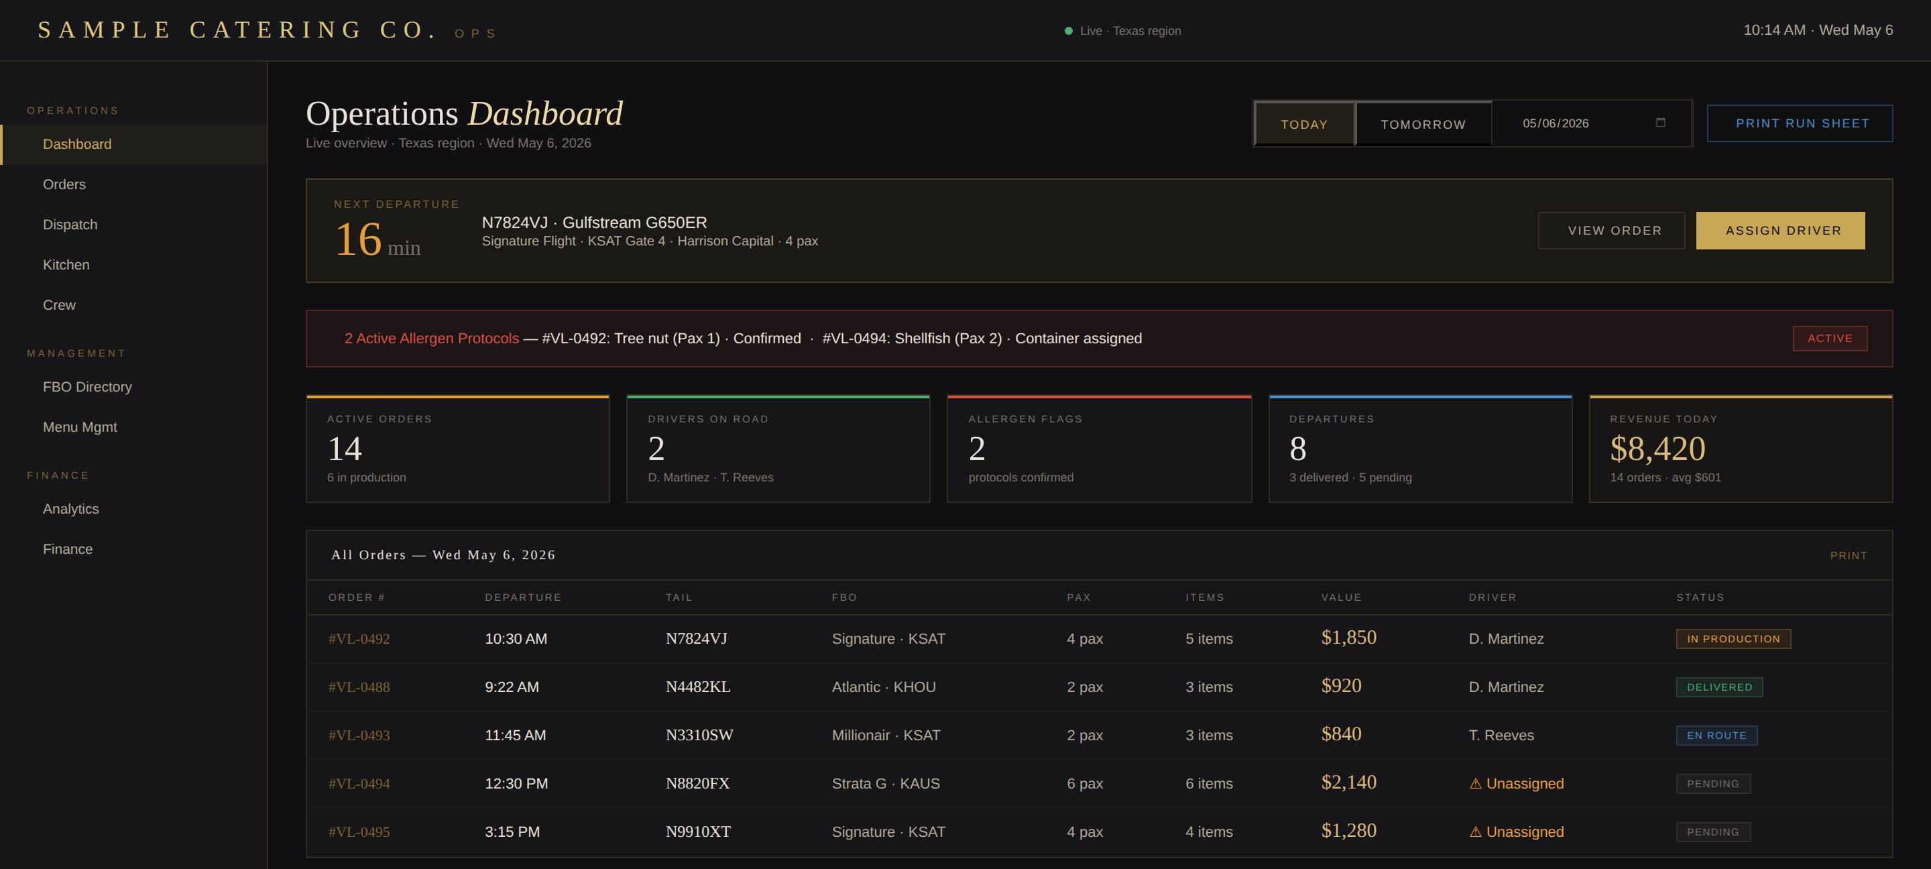1931x869 pixels.
Task: Select the Driver column header
Action: [x=1493, y=597]
